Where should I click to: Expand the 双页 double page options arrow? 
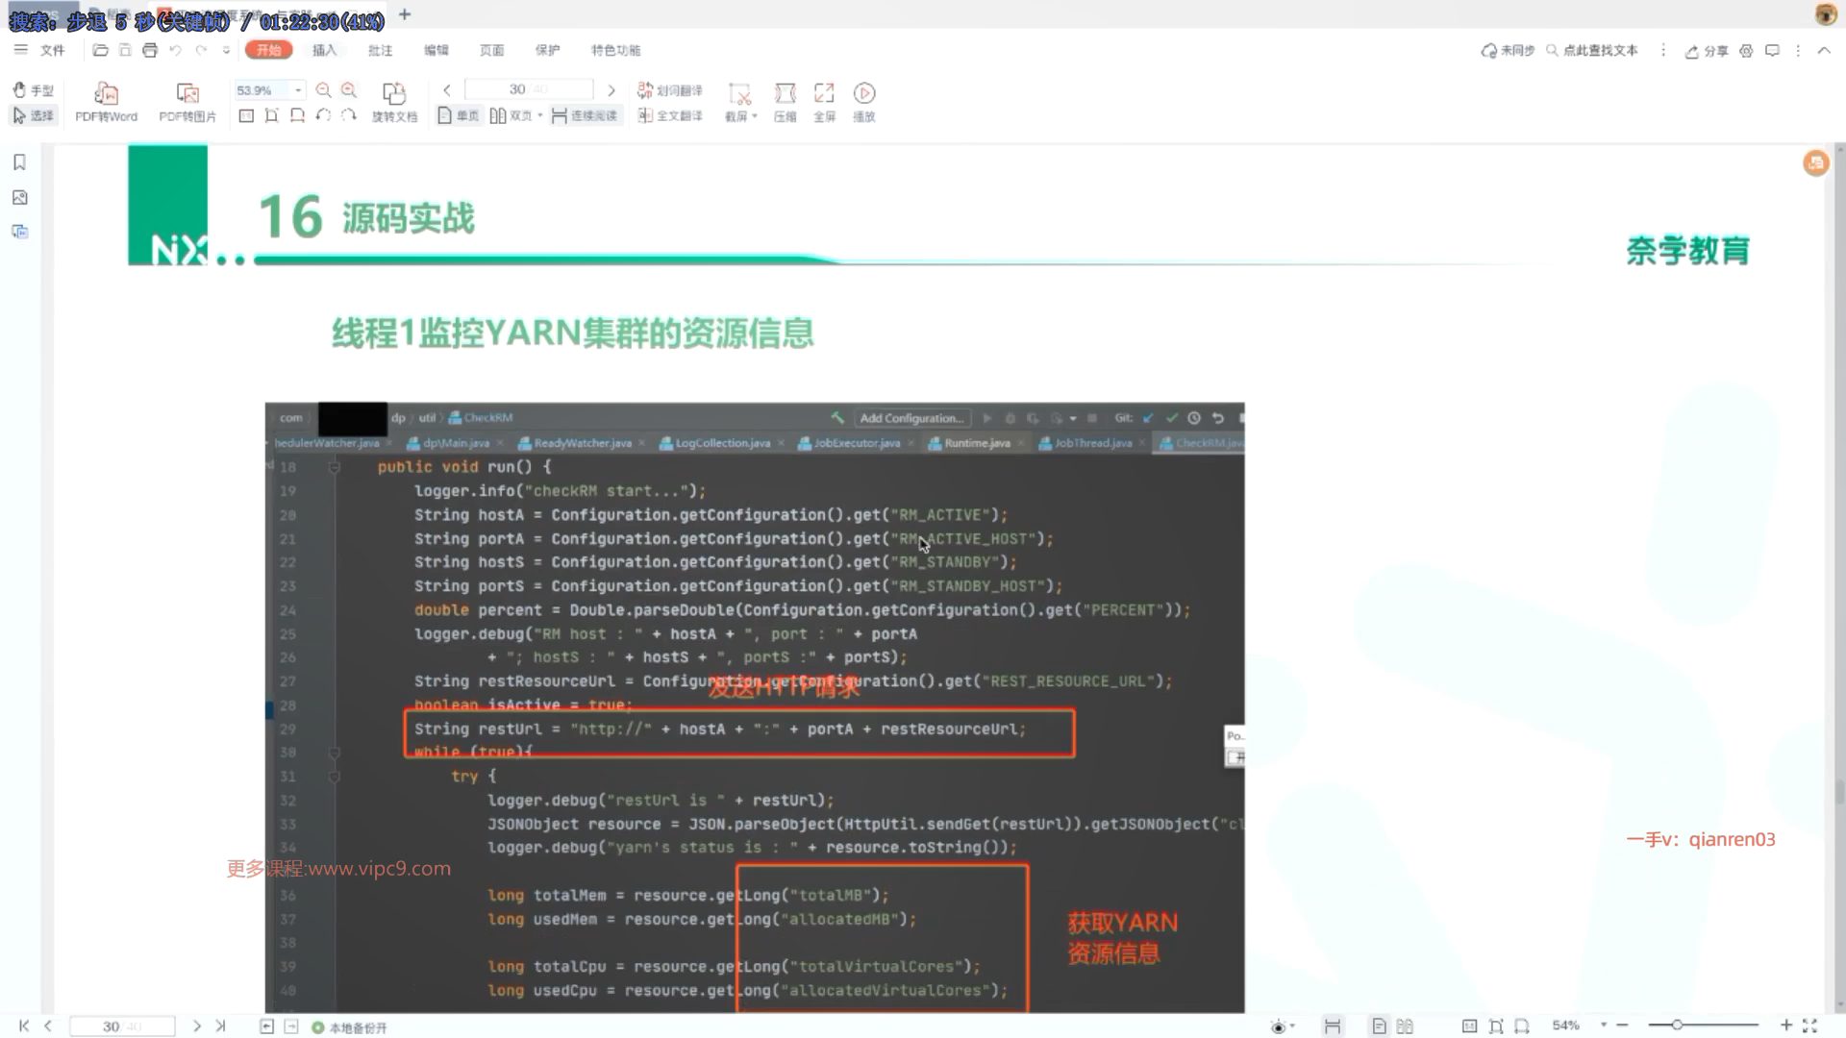coord(540,116)
